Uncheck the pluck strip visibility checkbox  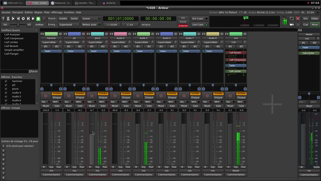pyautogui.click(x=6, y=89)
